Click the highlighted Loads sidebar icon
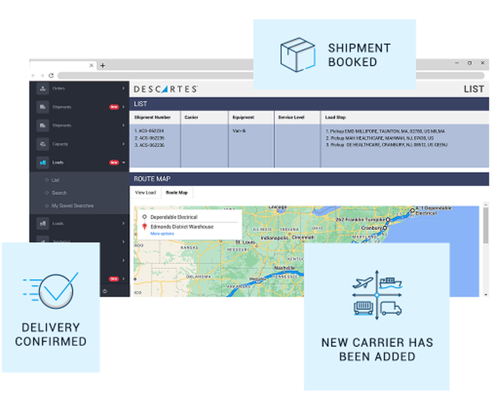 pos(42,162)
